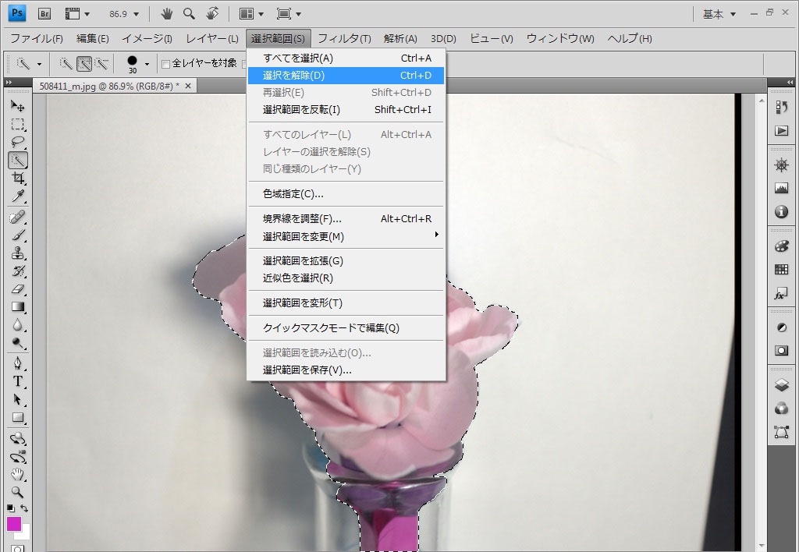The width and height of the screenshot is (799, 552).
Task: Select the Zoom tool in toolbox
Action: coord(17,493)
